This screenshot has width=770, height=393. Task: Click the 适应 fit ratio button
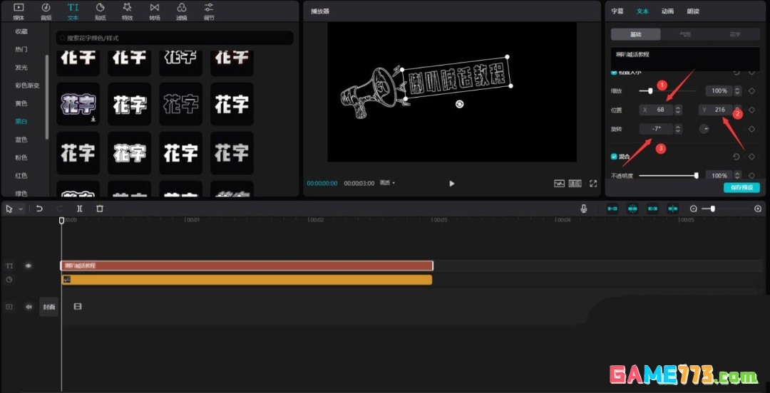pos(575,184)
